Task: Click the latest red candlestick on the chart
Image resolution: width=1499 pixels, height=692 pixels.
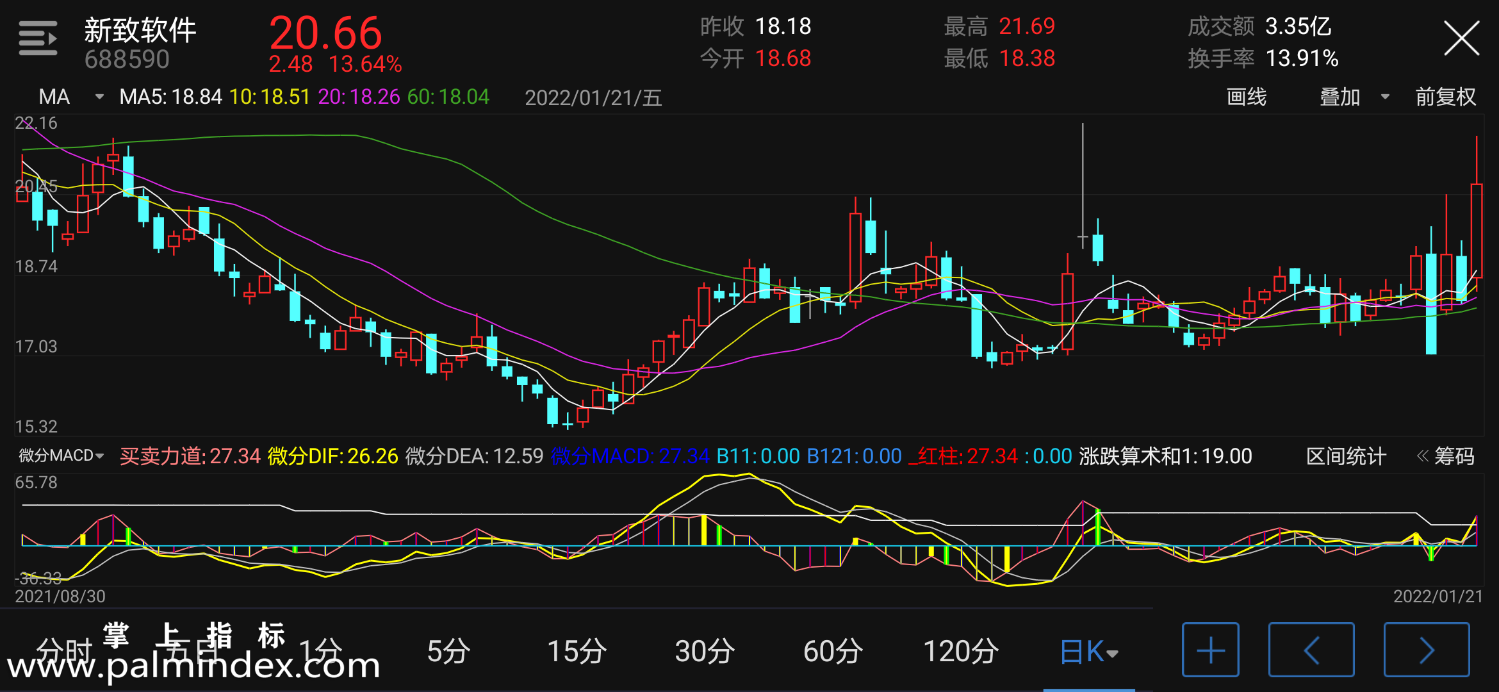Action: [x=1477, y=231]
